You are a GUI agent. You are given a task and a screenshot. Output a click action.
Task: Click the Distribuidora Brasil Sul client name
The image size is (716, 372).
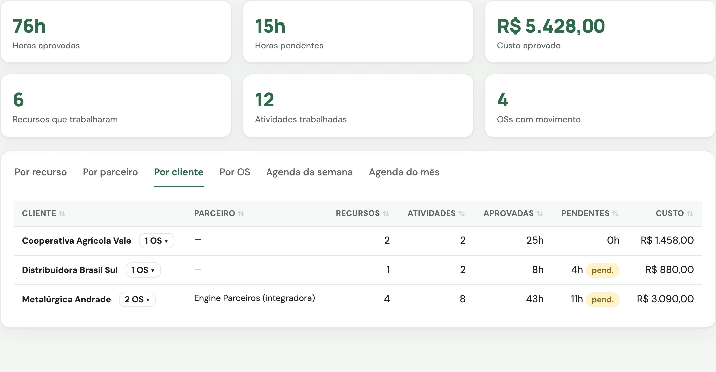(70, 270)
